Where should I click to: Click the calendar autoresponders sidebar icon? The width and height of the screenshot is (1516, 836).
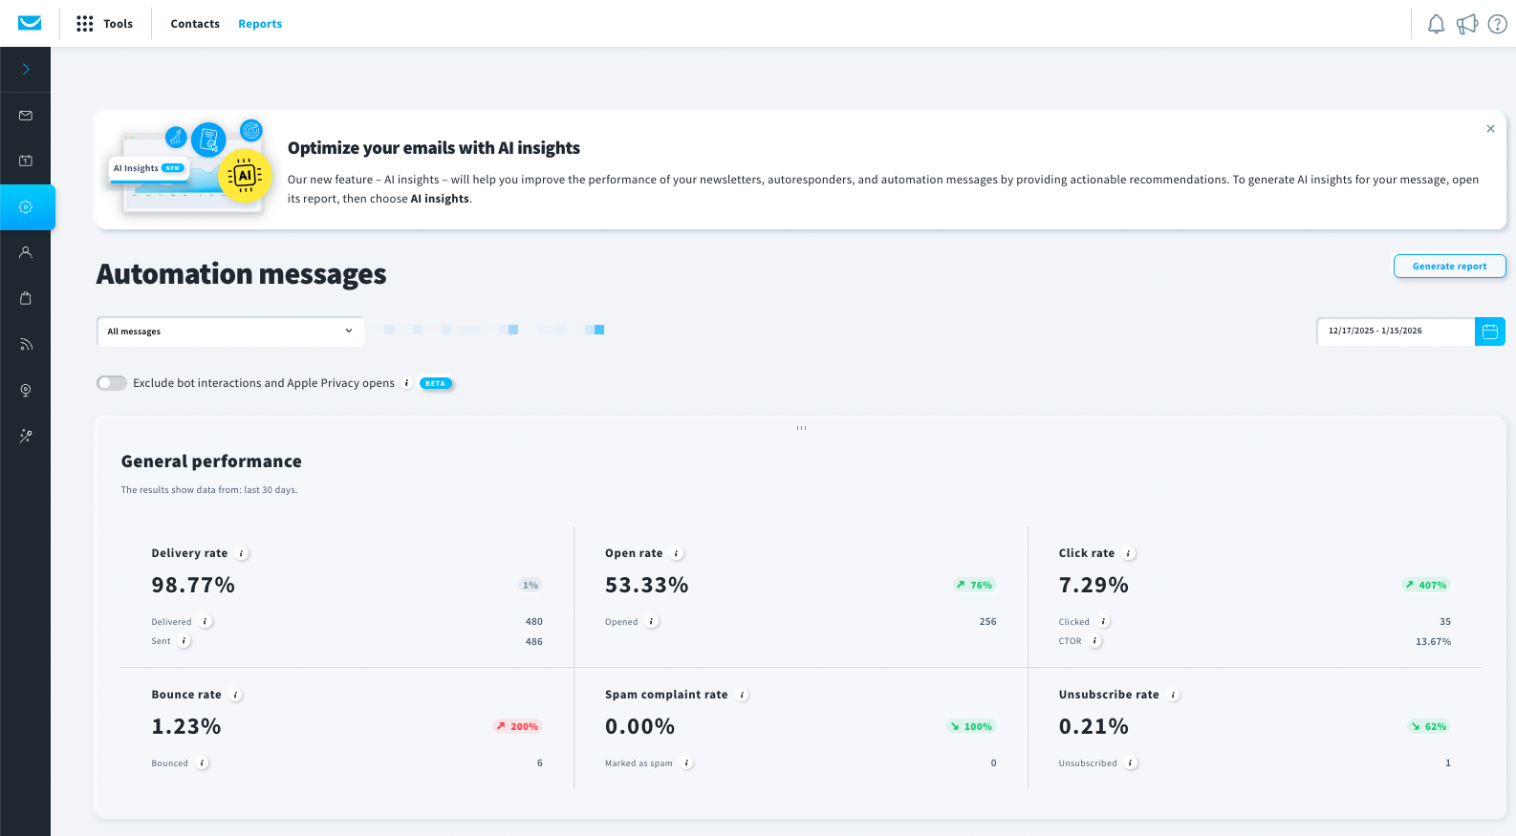(x=26, y=161)
